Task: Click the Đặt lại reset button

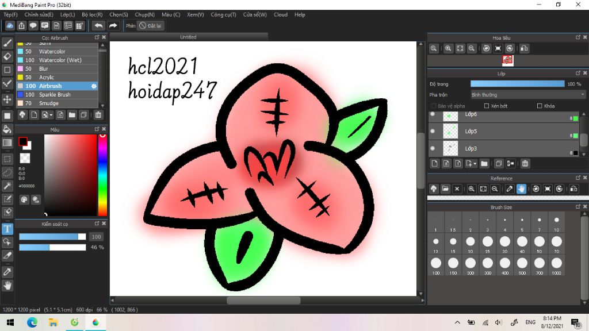Action: [151, 25]
